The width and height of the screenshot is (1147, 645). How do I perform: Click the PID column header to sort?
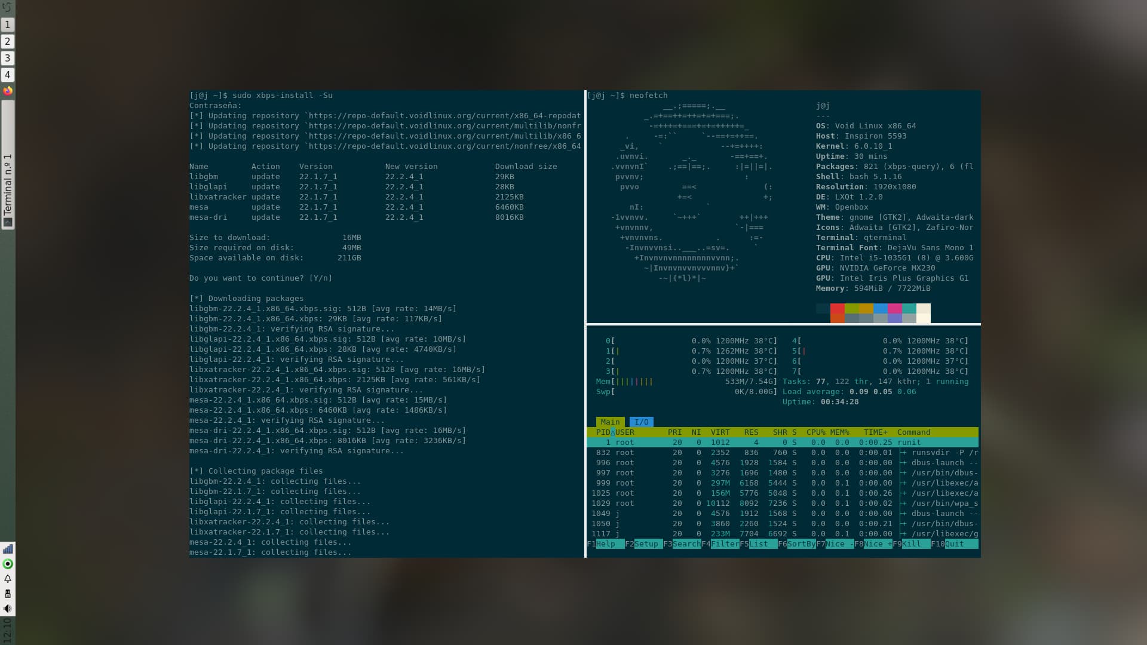pos(603,432)
